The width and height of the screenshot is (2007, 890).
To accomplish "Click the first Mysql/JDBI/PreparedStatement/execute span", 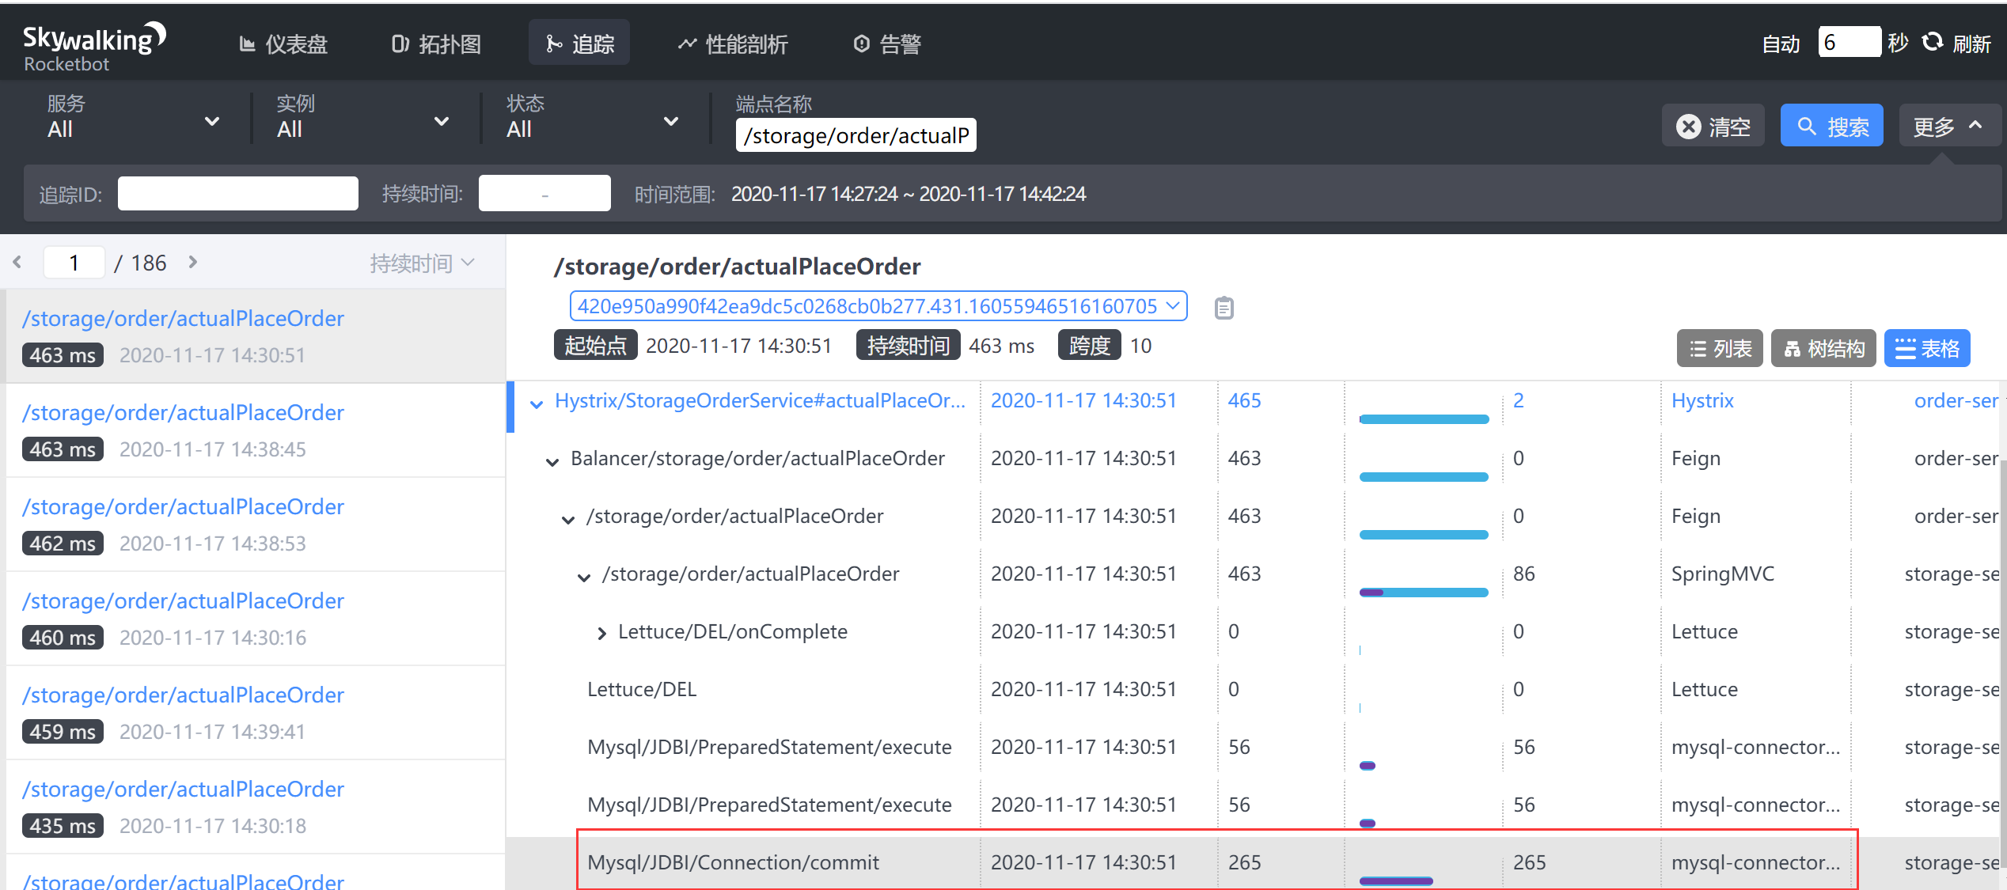I will click(x=769, y=746).
